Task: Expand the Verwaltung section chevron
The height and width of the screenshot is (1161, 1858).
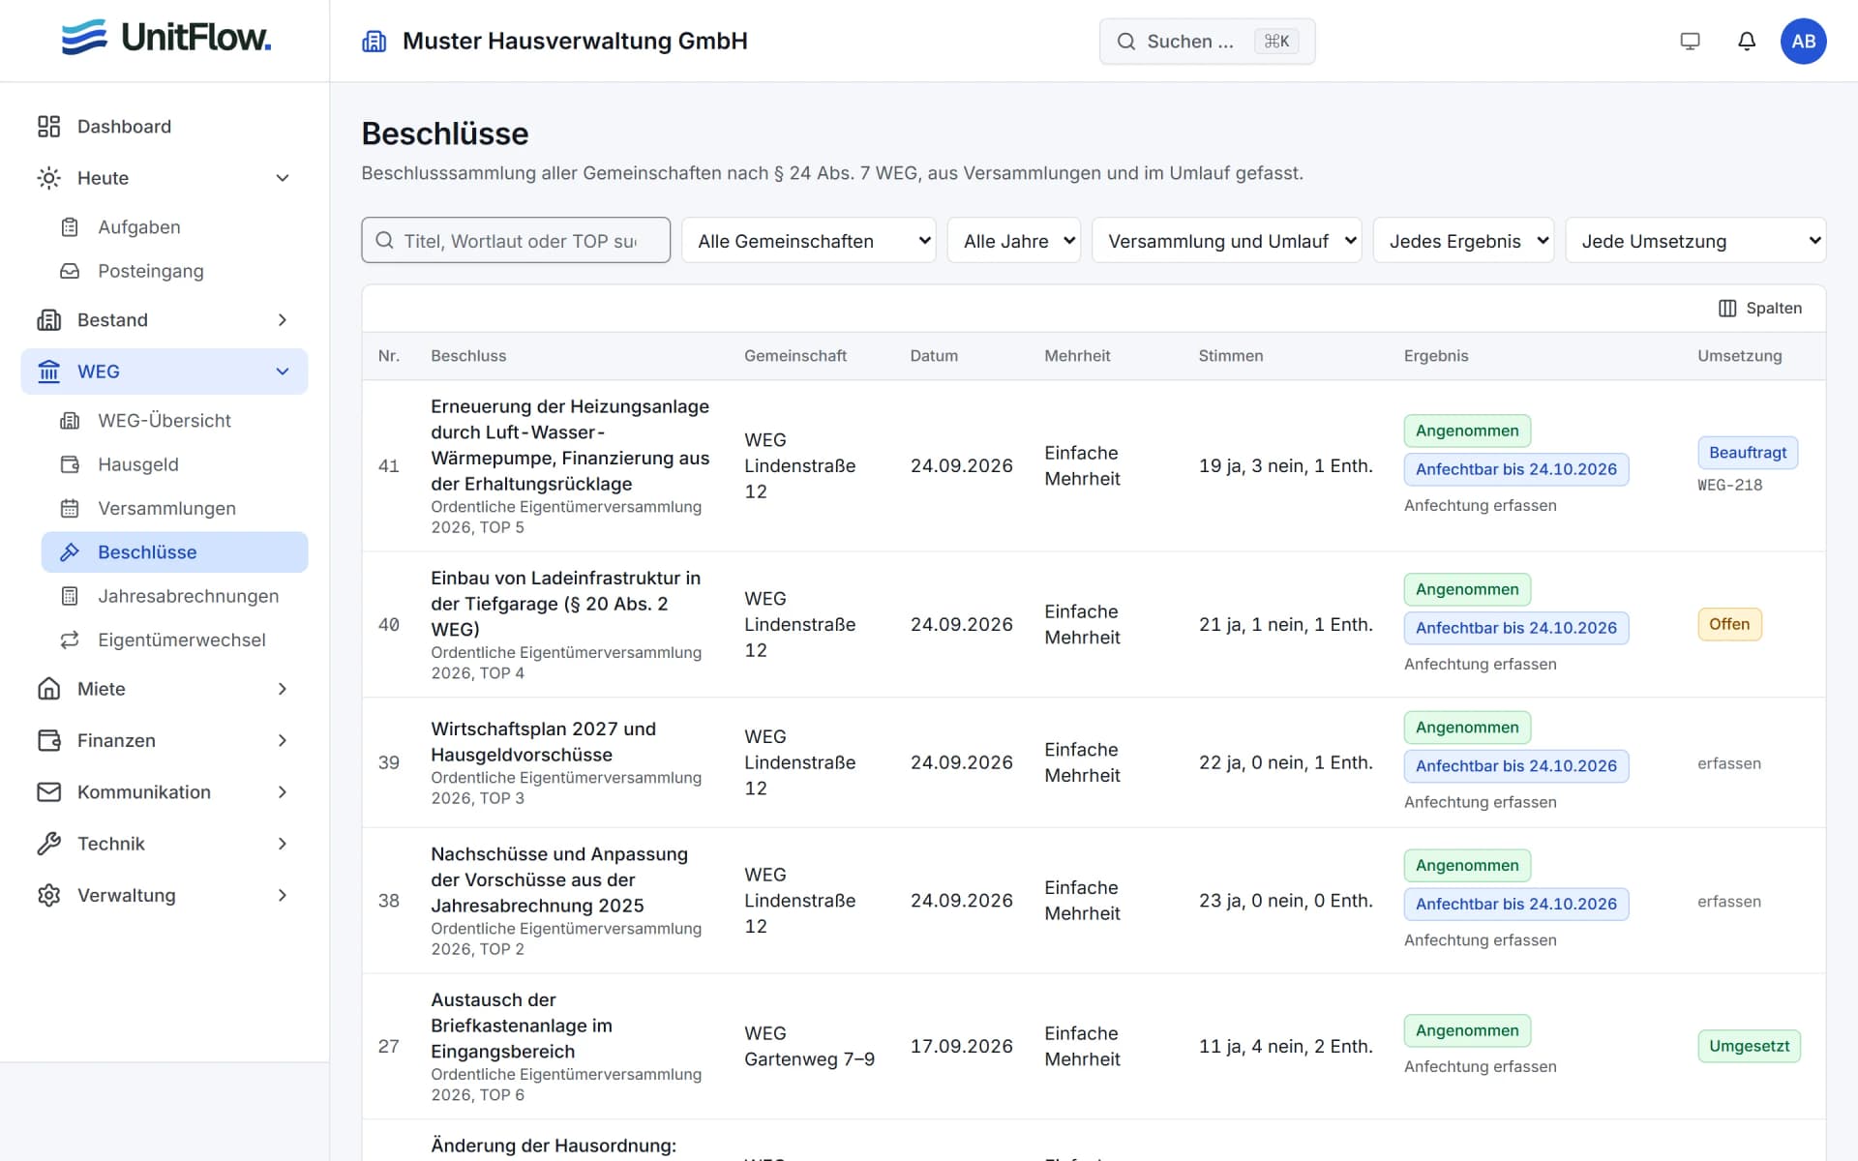Action: (x=283, y=895)
